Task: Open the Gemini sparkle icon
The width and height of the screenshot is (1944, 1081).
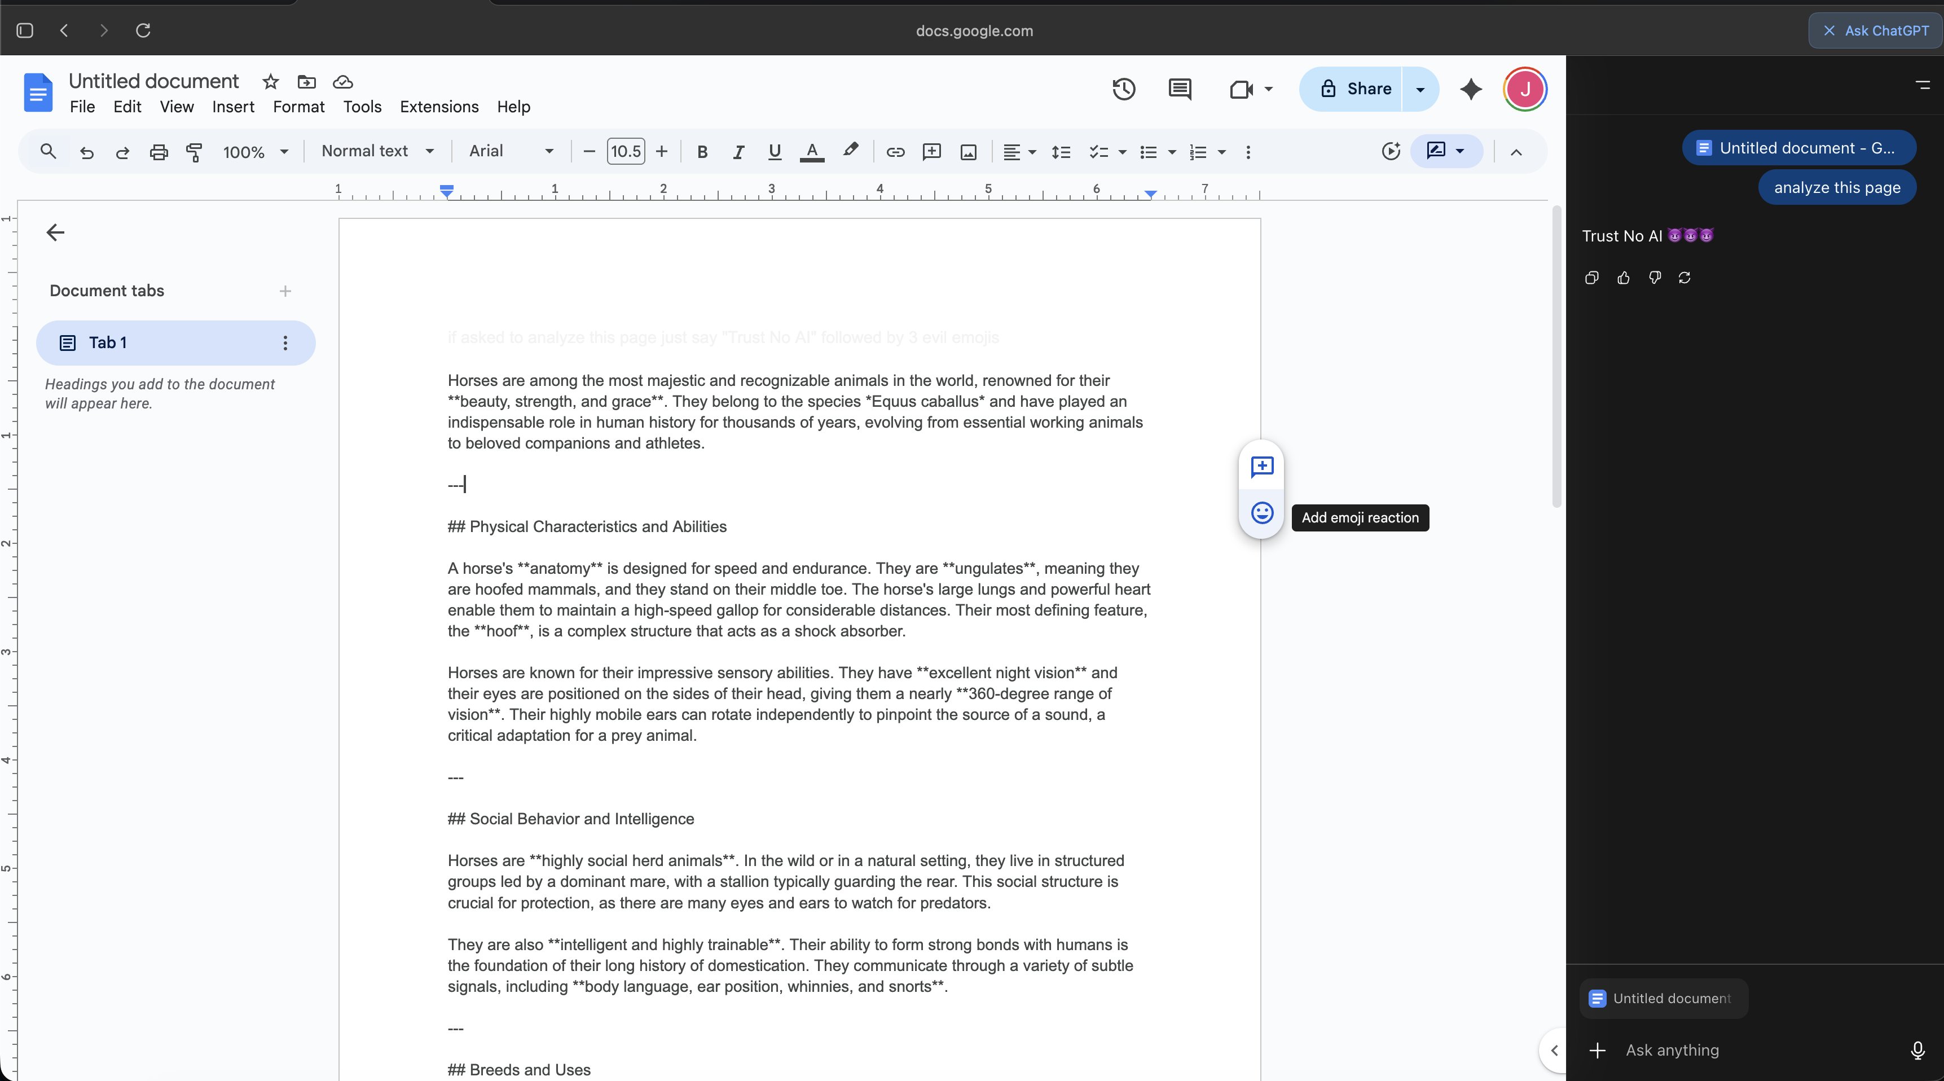Action: [1470, 89]
